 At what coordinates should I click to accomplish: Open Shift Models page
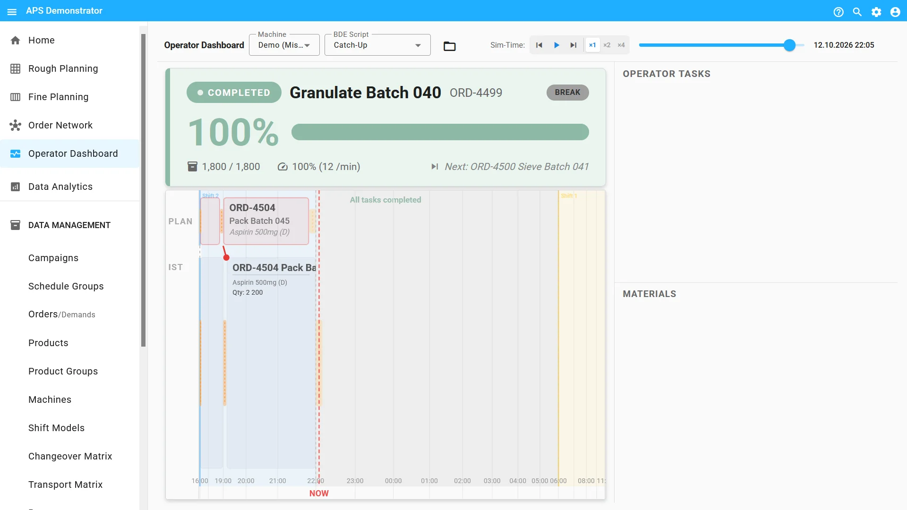pyautogui.click(x=70, y=428)
